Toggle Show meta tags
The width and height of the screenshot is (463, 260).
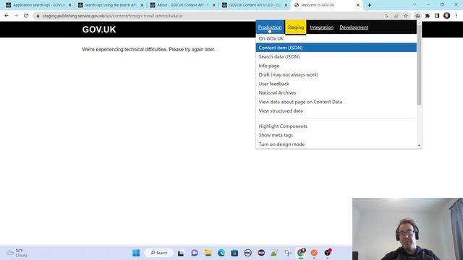click(x=336, y=135)
